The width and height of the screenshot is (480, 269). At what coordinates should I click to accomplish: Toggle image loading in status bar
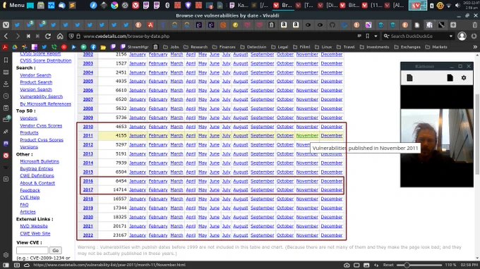tap(366, 265)
